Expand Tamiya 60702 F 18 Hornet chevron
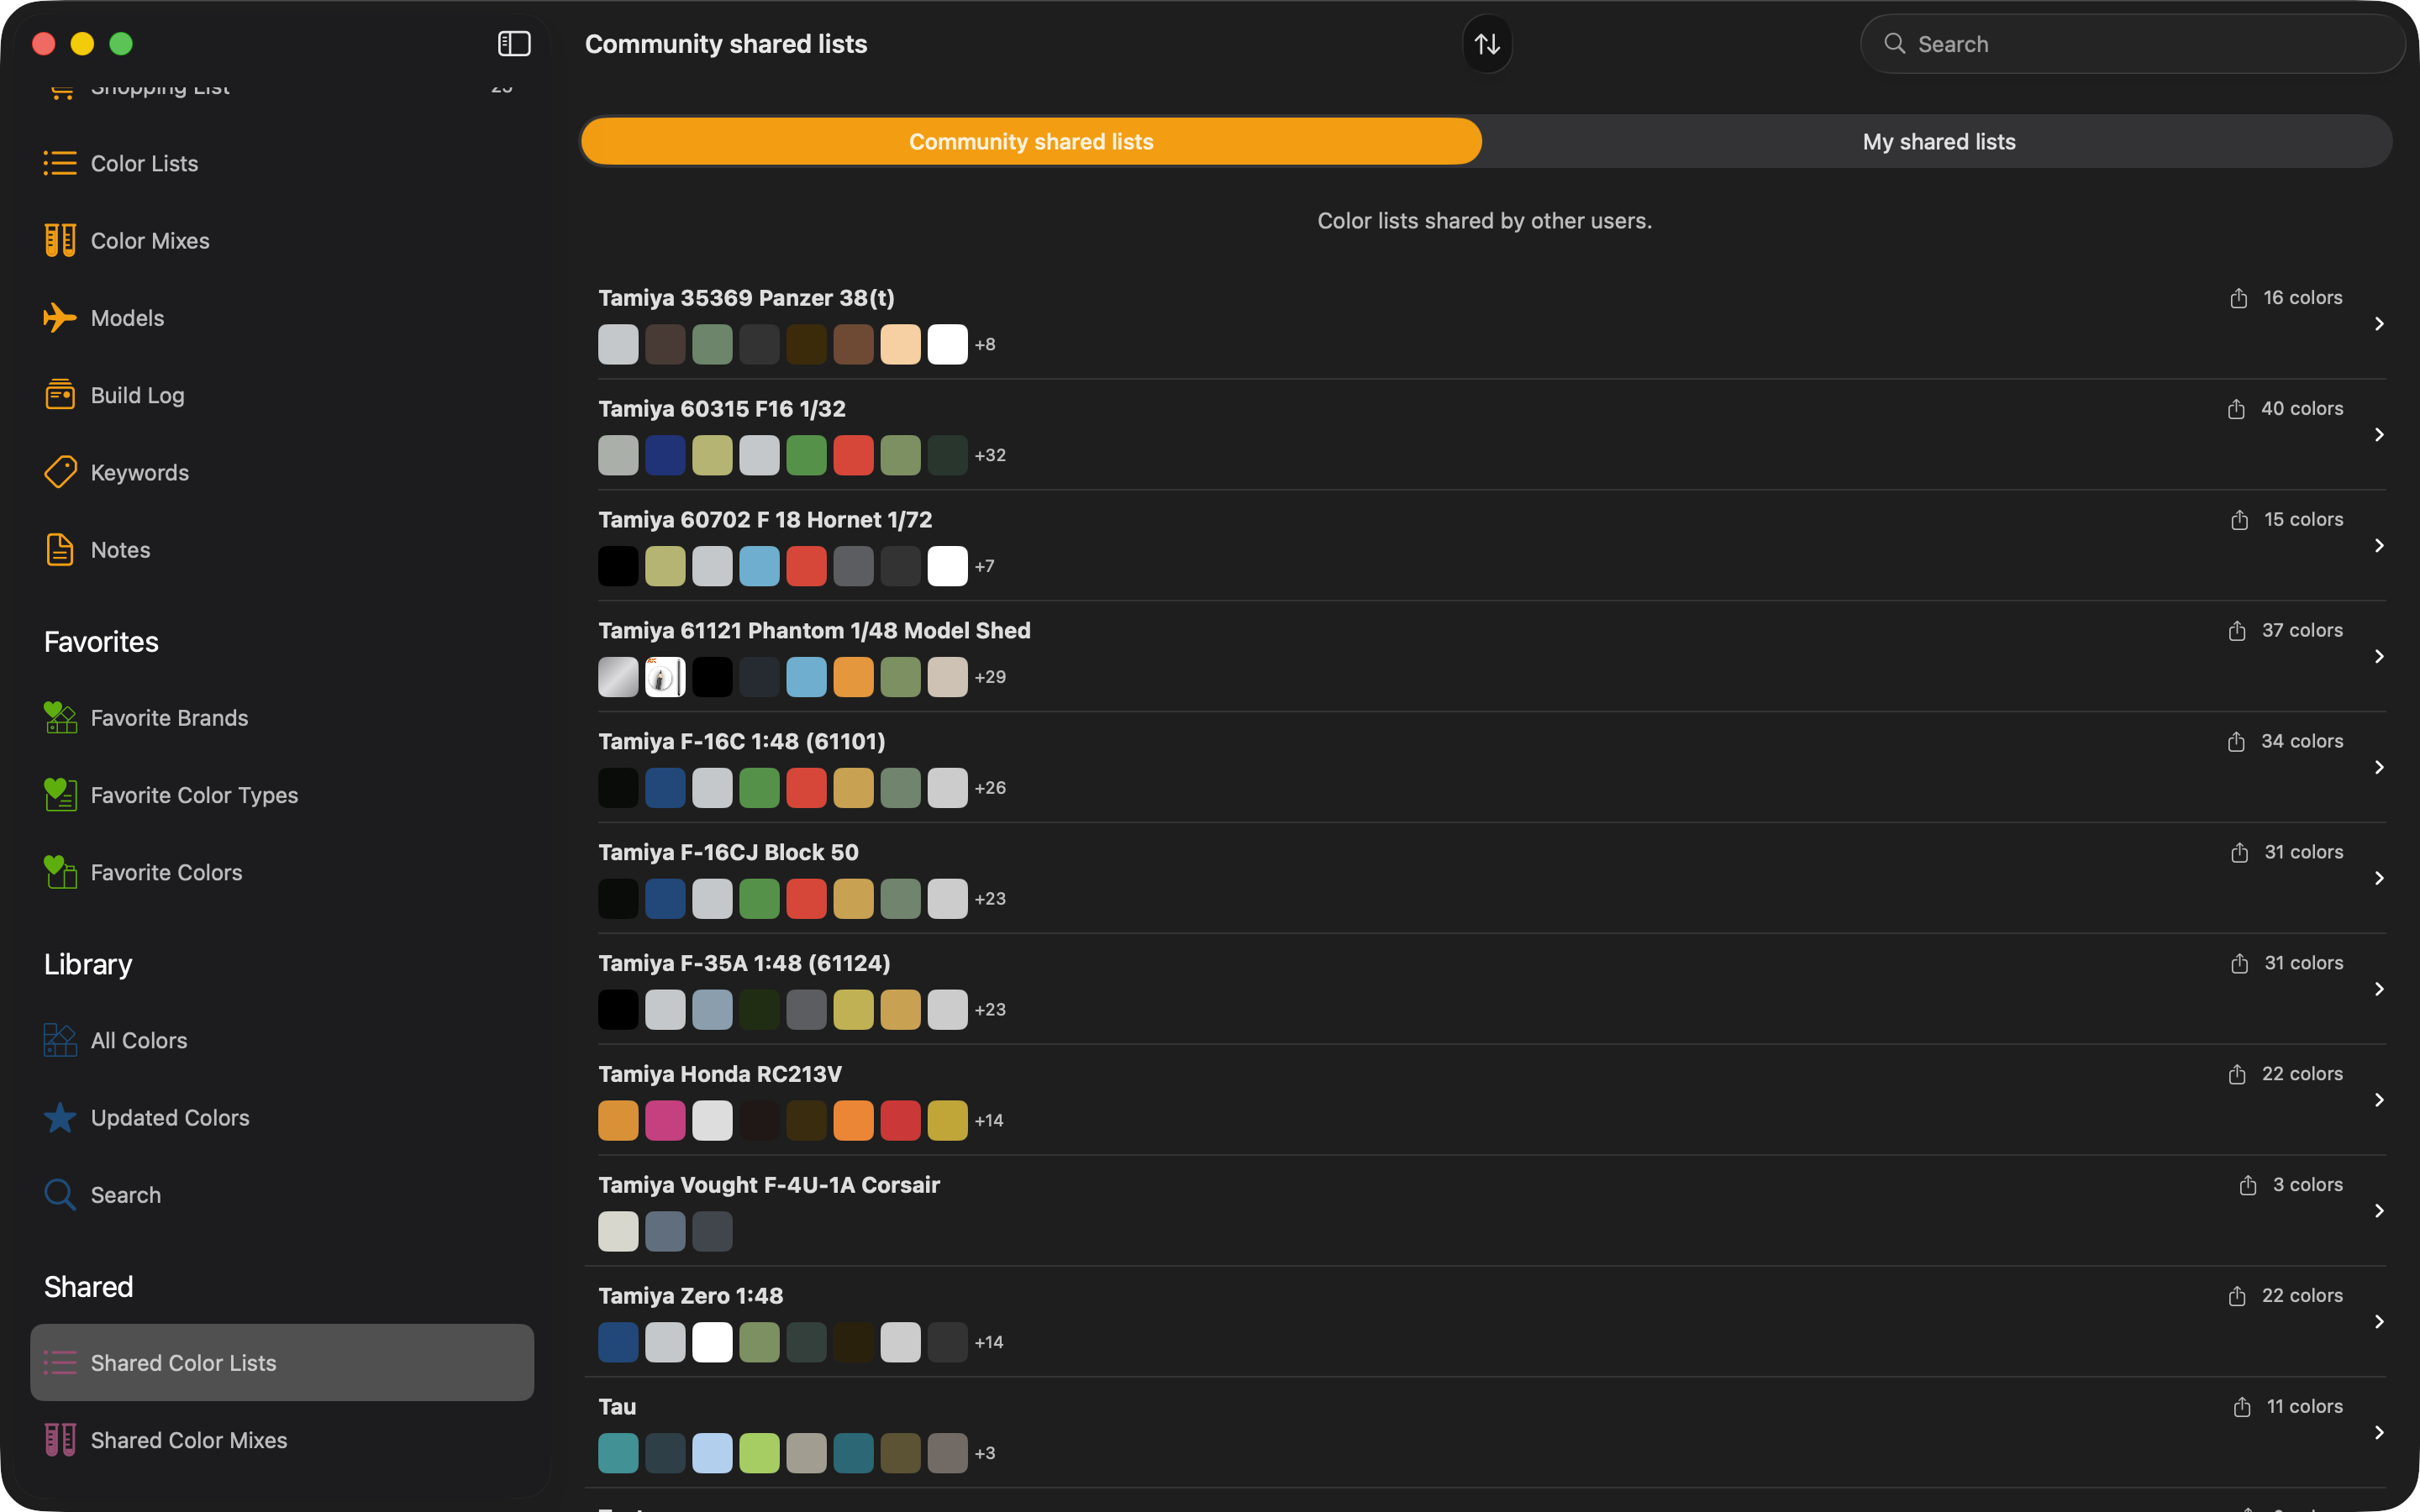Screen dimensions: 2420x1512 (x=2379, y=546)
